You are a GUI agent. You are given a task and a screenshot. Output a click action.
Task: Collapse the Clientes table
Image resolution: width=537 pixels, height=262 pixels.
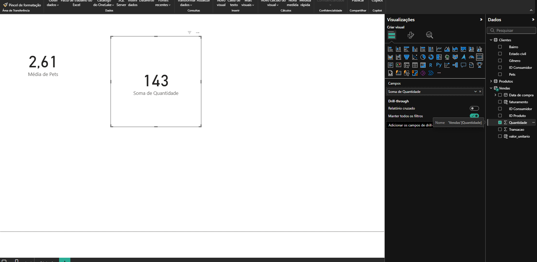[x=491, y=40]
